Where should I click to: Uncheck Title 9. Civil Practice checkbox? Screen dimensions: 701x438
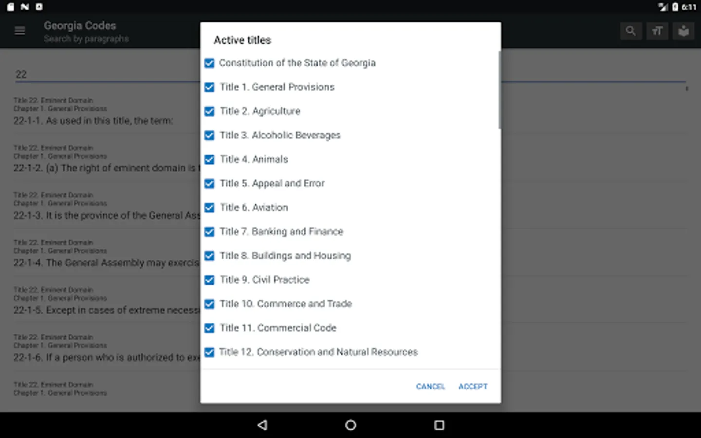click(209, 280)
